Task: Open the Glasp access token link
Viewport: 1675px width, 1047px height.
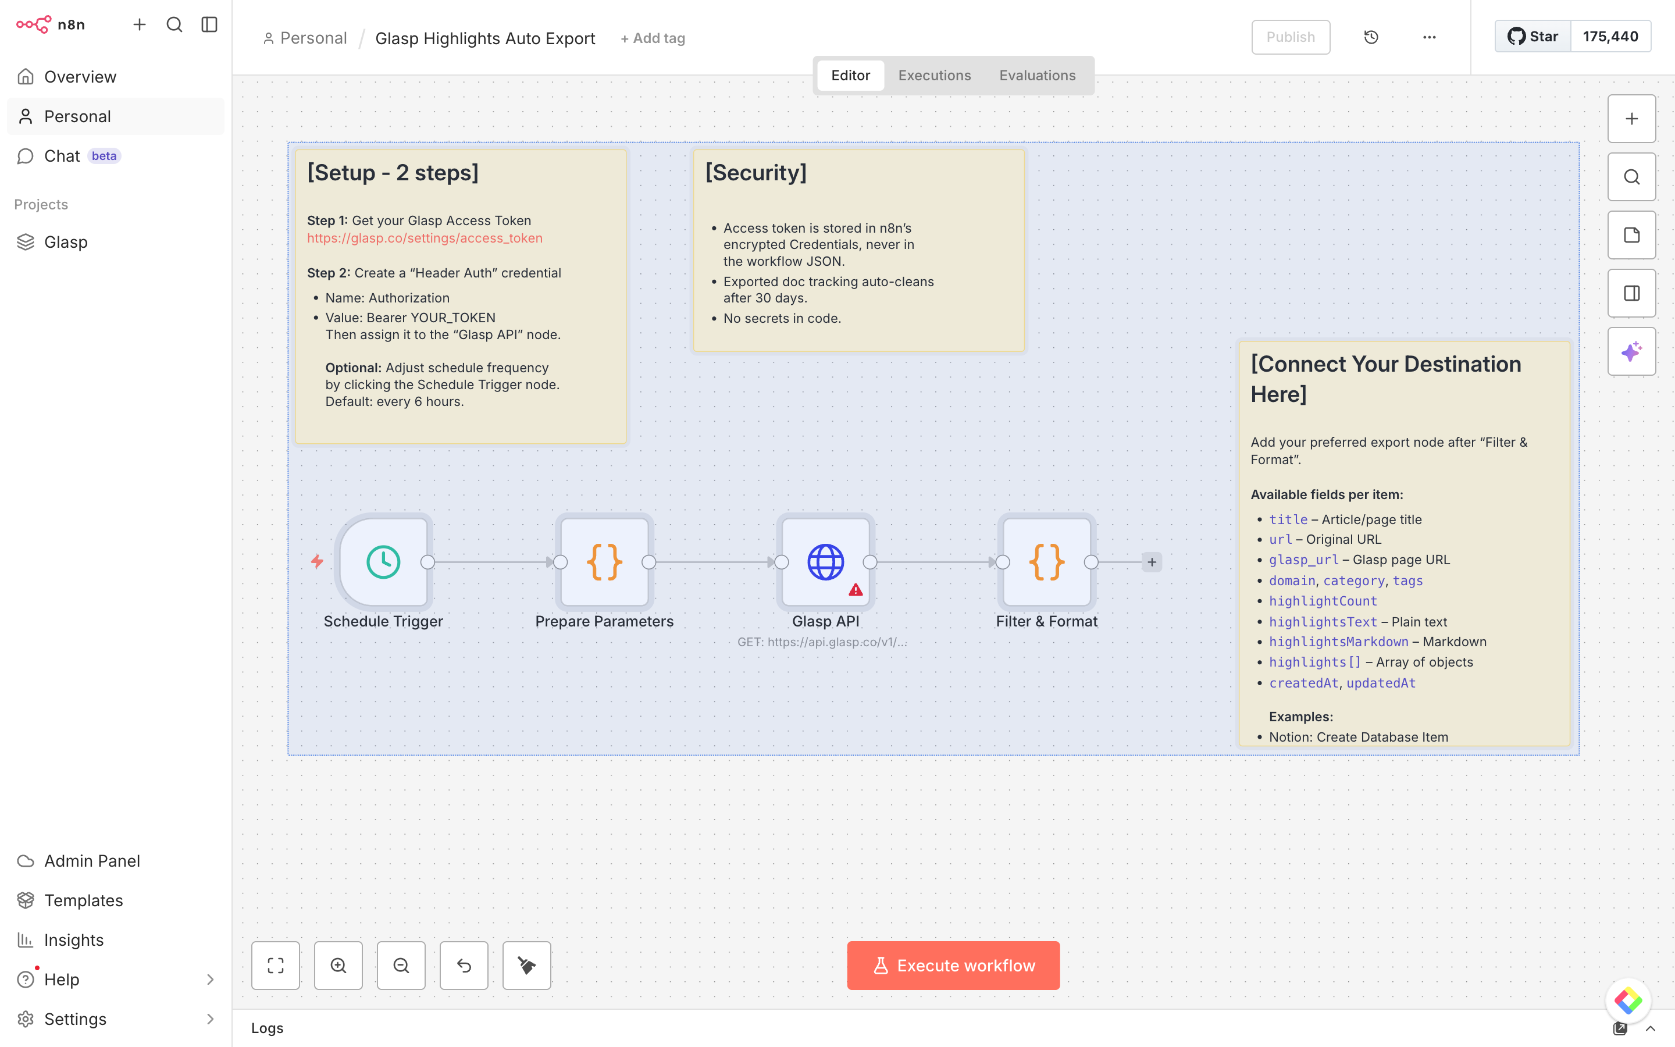Action: pos(425,238)
